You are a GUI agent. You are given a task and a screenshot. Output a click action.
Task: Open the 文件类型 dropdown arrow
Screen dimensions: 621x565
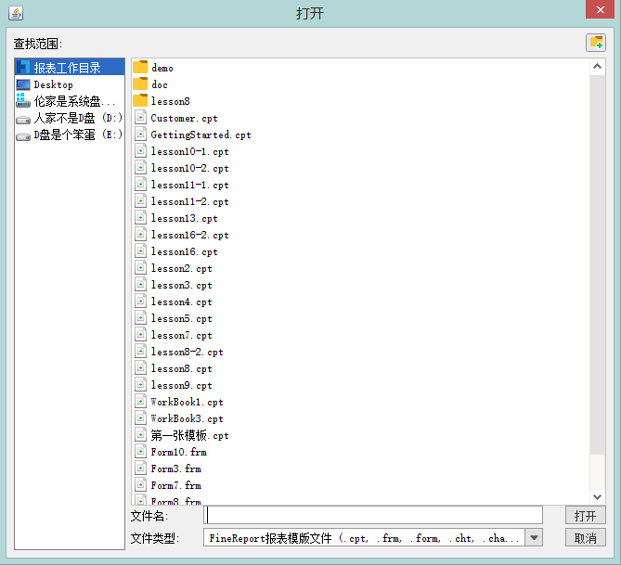point(534,538)
